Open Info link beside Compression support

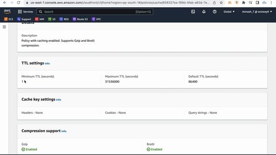coord(64,131)
